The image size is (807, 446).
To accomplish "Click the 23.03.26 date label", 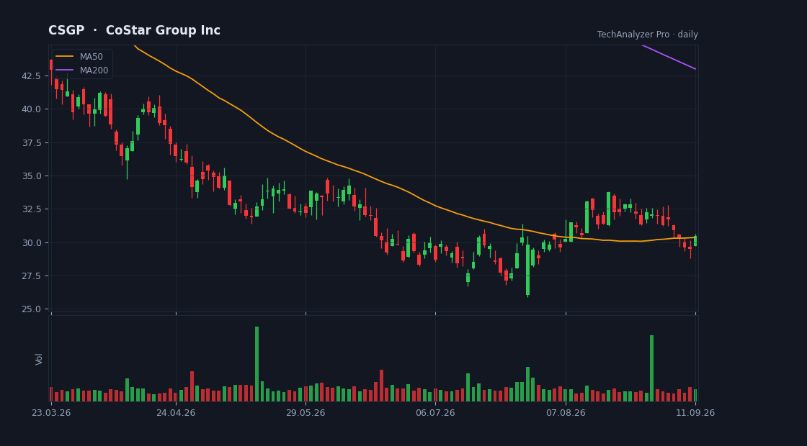I will (x=51, y=413).
